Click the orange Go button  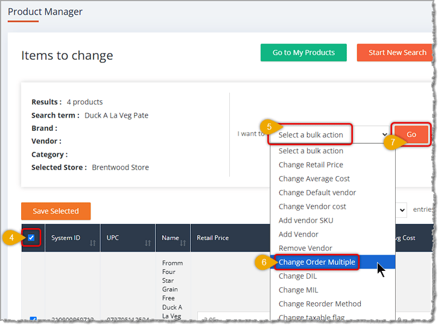point(411,135)
